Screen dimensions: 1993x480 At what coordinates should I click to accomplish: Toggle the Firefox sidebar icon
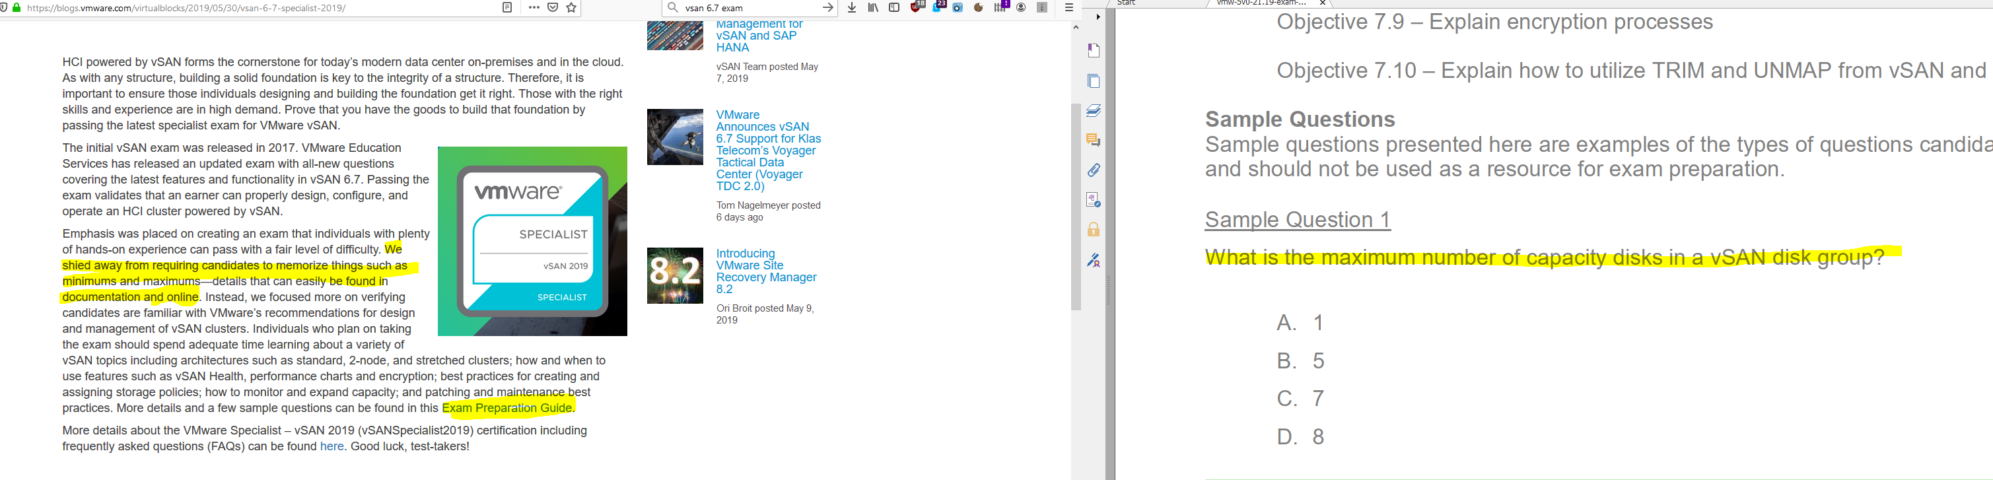pos(894,8)
